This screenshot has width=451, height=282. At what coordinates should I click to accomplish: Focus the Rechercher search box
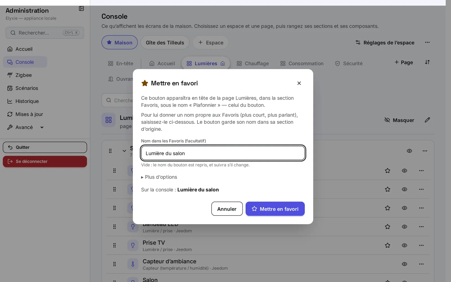coord(45,33)
